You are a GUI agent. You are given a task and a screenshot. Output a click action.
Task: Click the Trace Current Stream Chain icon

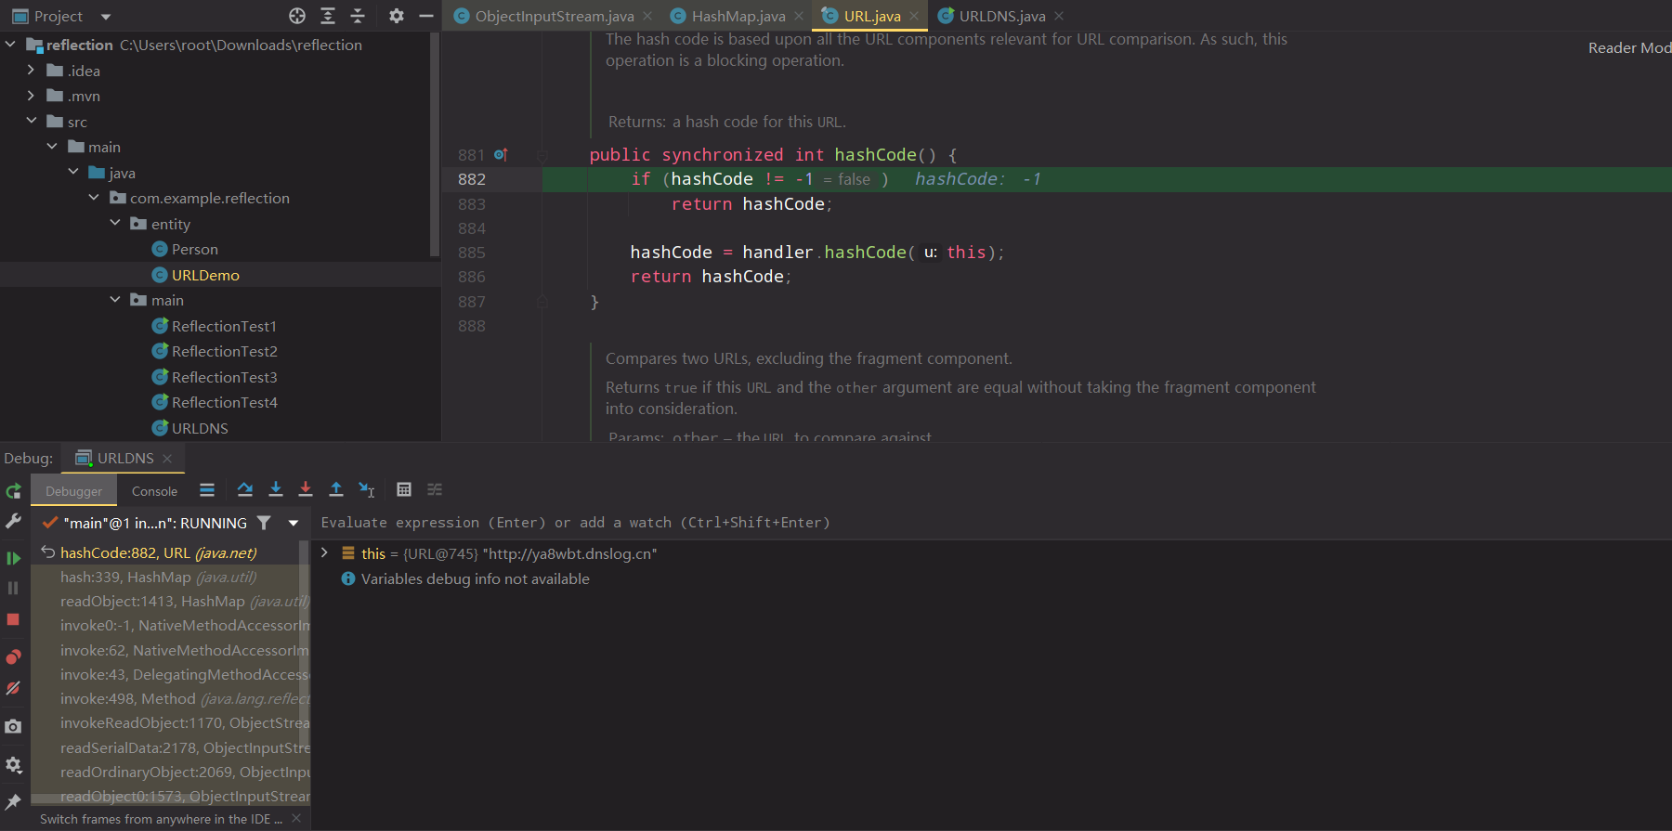tap(435, 489)
